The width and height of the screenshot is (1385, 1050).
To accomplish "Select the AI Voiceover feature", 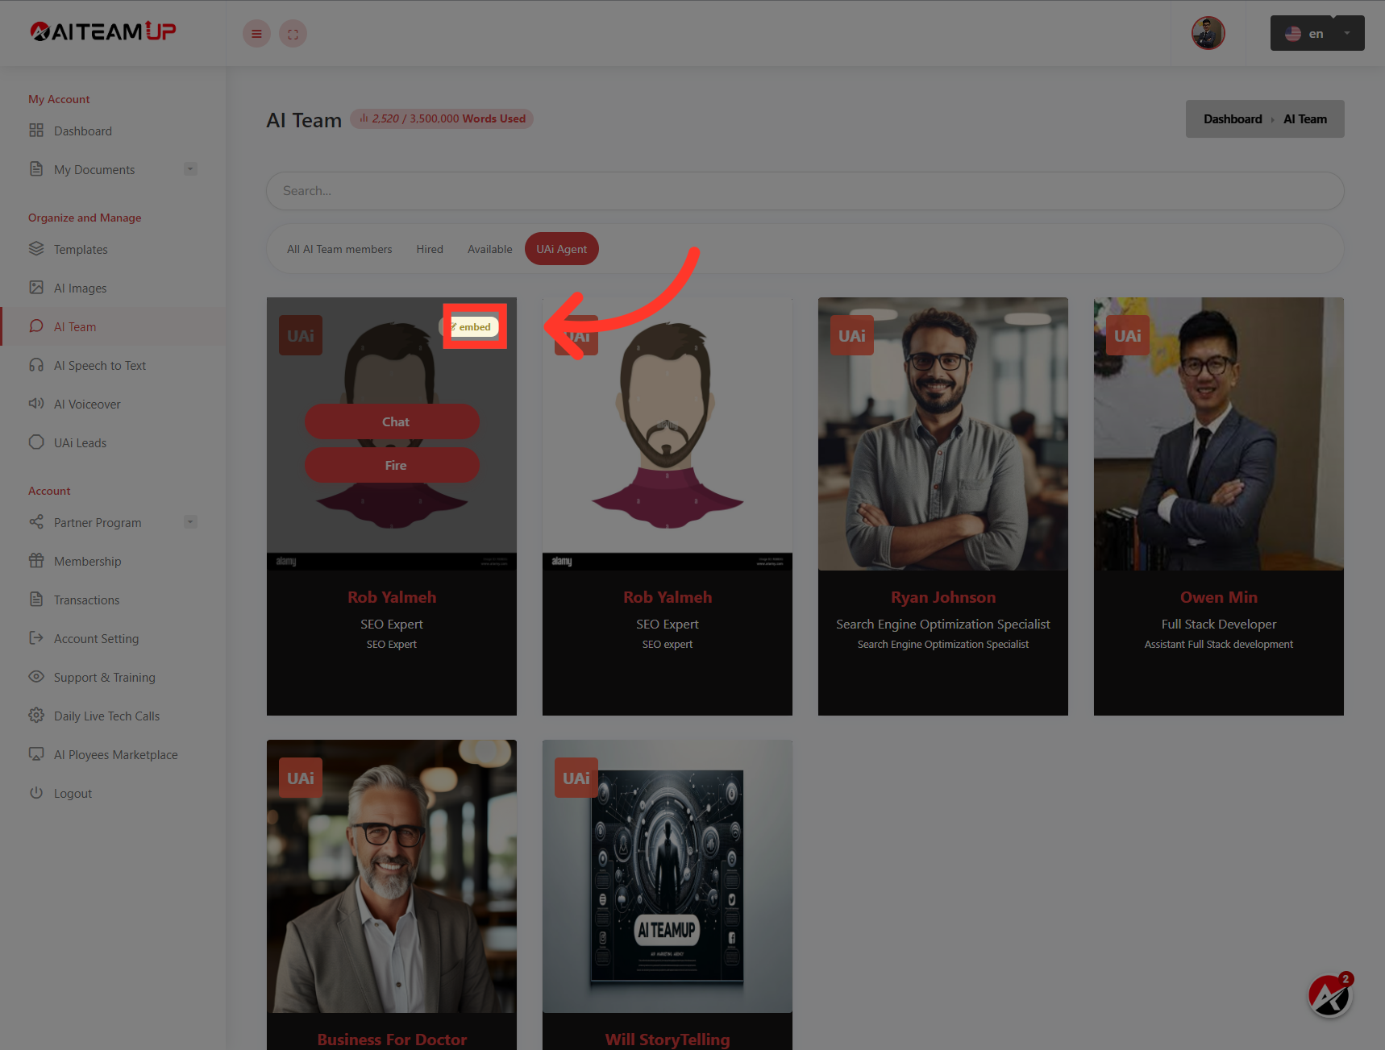I will tap(87, 404).
